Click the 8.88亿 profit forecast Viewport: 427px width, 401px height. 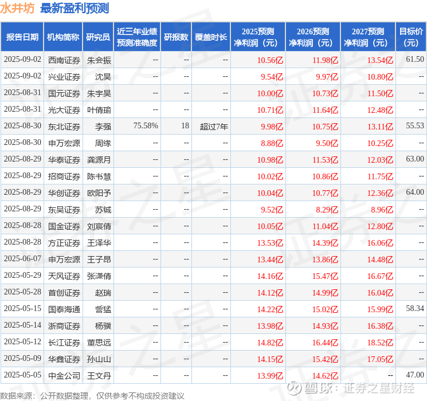[272, 143]
